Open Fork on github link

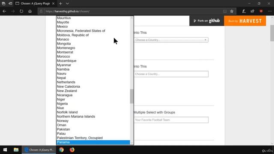(x=206, y=21)
